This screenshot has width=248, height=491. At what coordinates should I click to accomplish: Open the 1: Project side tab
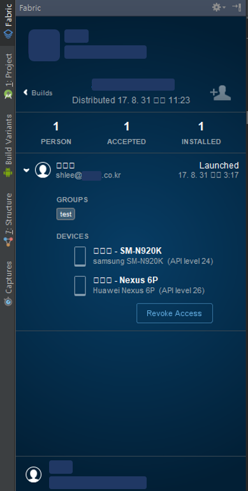(x=8, y=77)
